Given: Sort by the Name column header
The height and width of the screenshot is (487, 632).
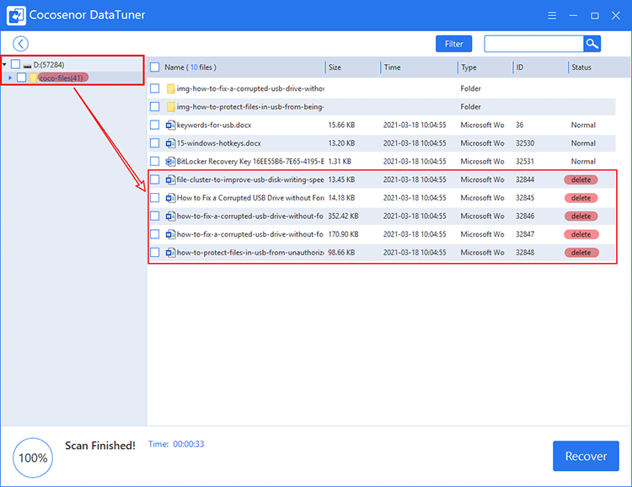Looking at the screenshot, I should click(190, 67).
